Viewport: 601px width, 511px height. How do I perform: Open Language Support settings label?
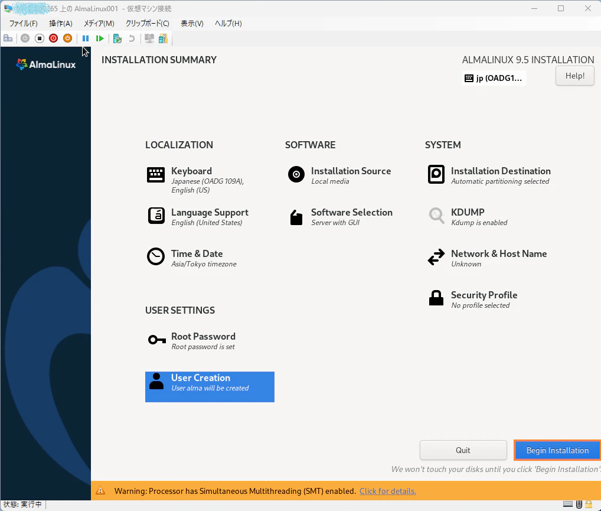tap(210, 213)
